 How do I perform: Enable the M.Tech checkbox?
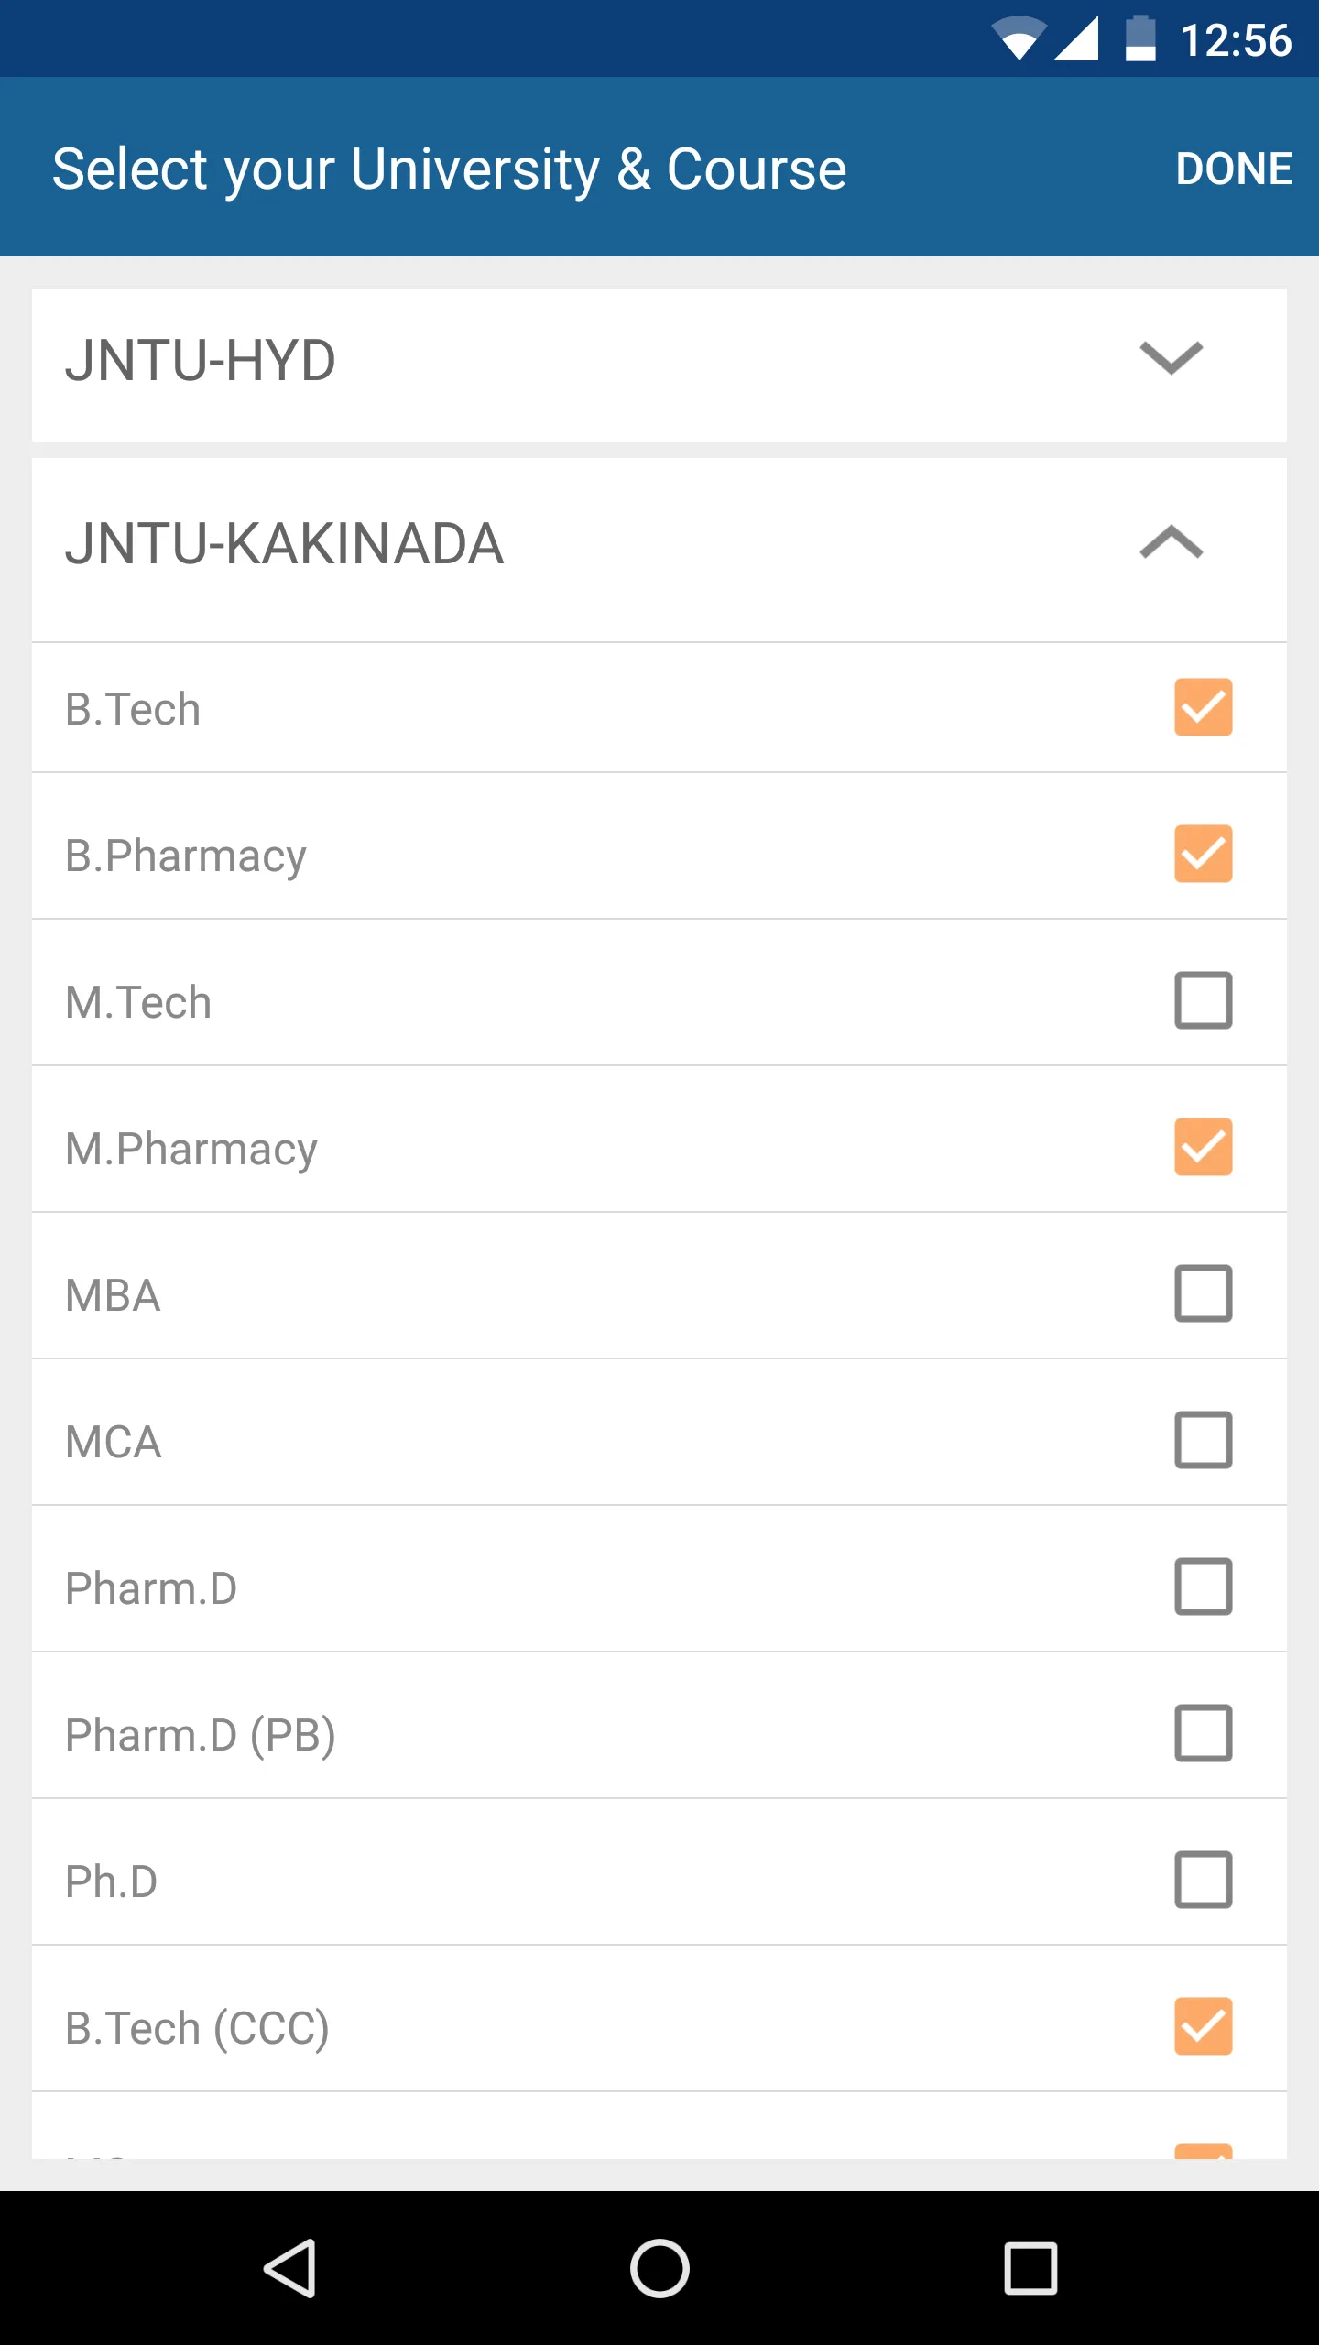click(1203, 1000)
